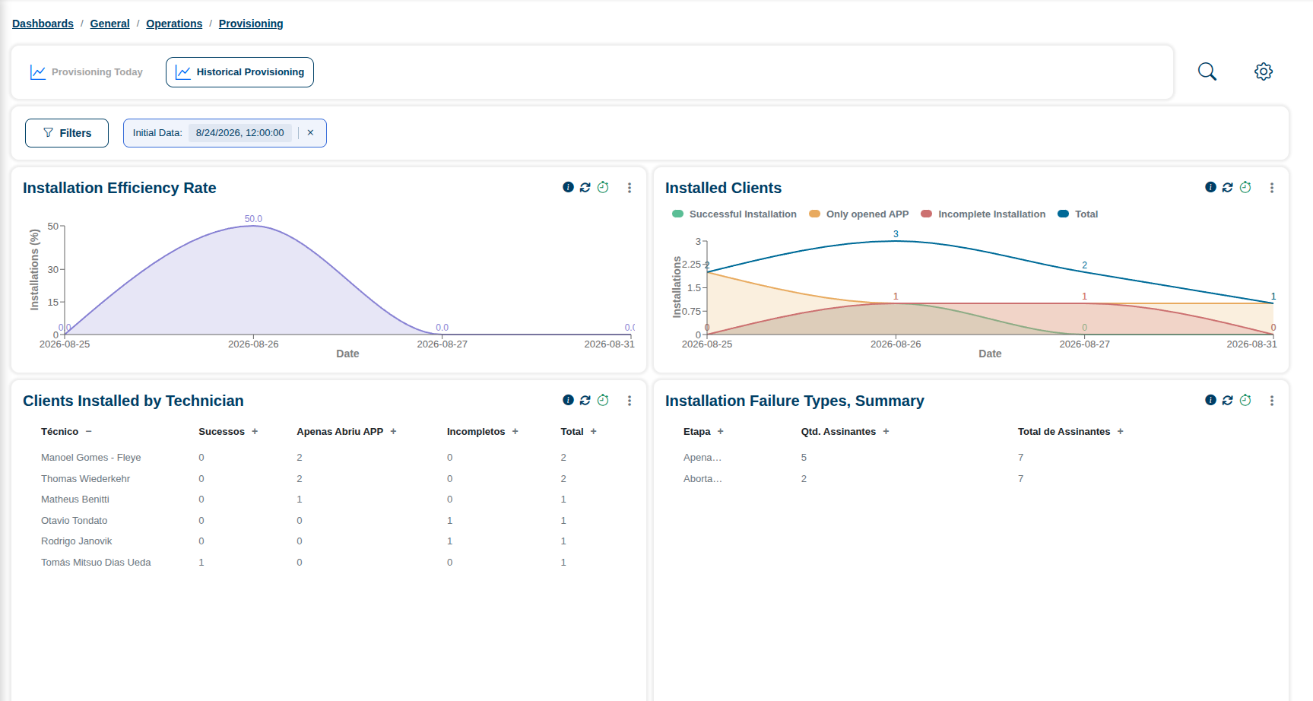Show info for Clients Installed by Technician
The image size is (1313, 701).
coord(568,400)
